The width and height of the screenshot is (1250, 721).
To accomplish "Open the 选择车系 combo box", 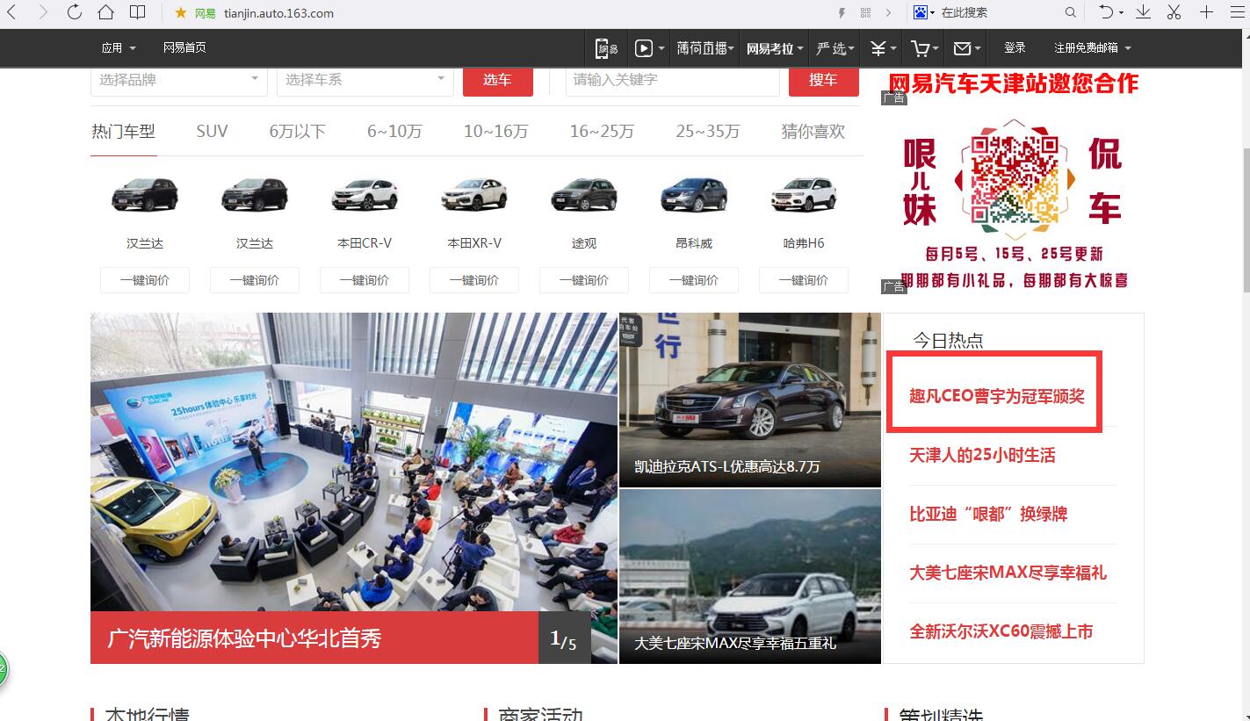I will [365, 80].
